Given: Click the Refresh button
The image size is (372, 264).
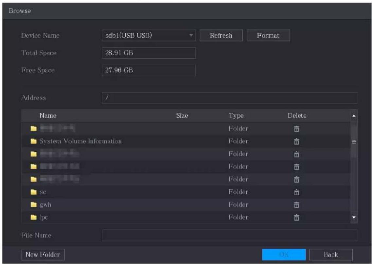Looking at the screenshot, I should coord(221,36).
